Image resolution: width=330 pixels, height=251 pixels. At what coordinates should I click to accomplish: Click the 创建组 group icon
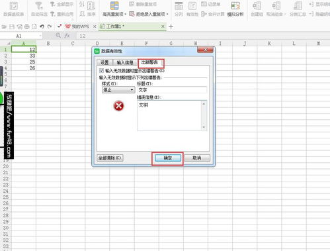click(257, 6)
